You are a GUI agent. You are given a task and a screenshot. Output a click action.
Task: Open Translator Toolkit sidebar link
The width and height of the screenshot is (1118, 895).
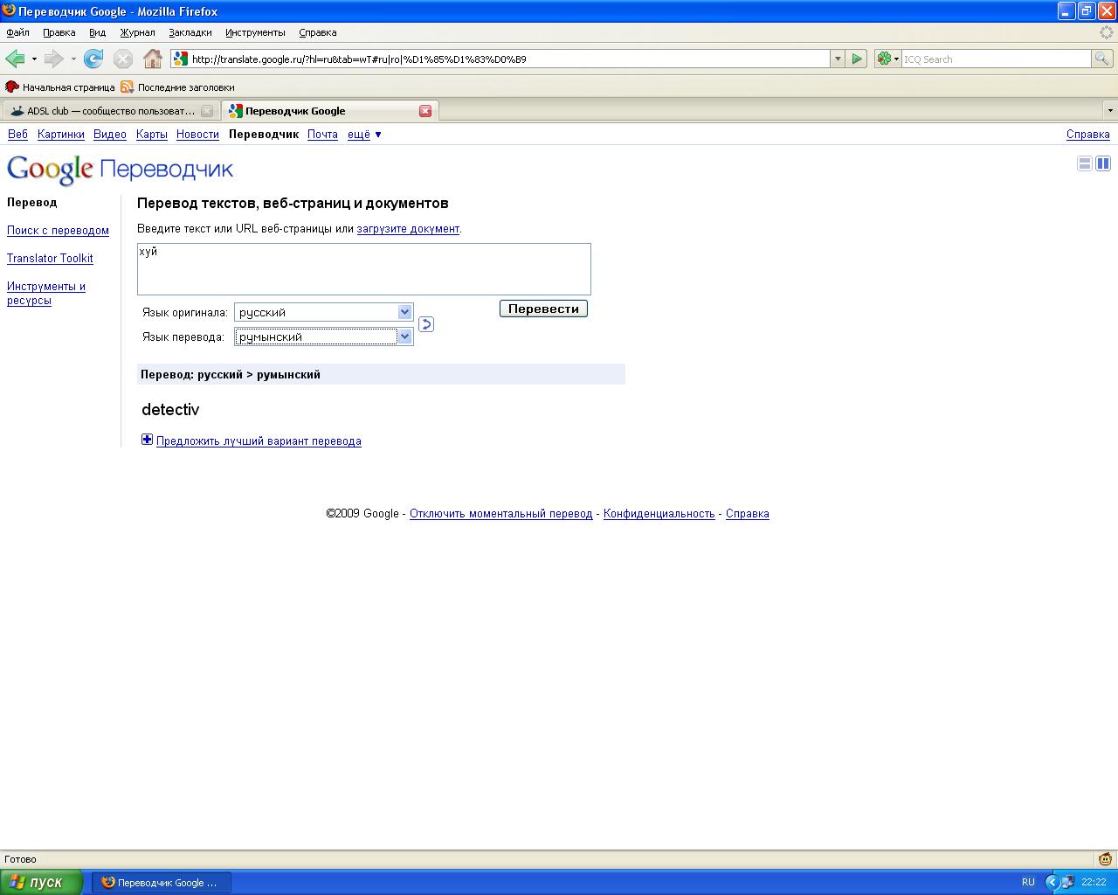(50, 259)
